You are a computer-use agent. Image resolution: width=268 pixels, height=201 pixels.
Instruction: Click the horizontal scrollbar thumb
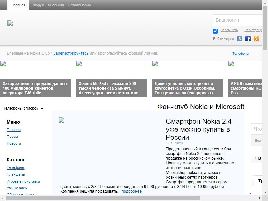[103, 198]
